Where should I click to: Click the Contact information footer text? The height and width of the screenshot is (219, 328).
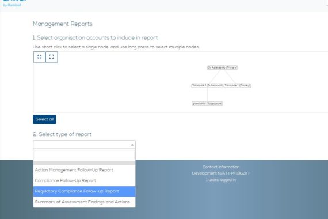coord(221,167)
